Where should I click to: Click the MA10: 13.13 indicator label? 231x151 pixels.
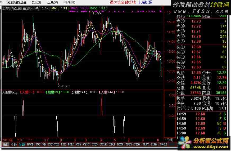pyautogui.click(x=60, y=8)
